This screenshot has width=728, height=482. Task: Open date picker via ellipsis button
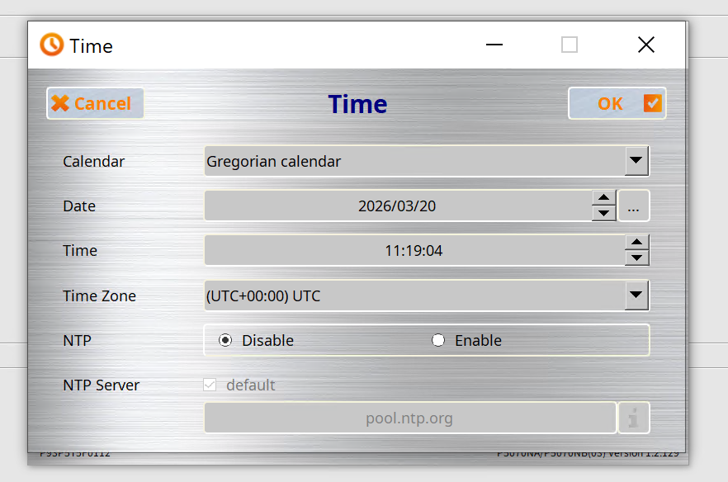click(x=633, y=206)
